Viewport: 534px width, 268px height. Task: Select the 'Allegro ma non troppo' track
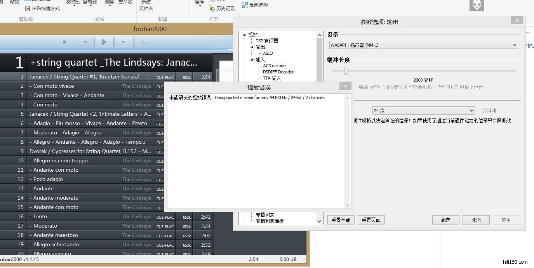(61, 160)
